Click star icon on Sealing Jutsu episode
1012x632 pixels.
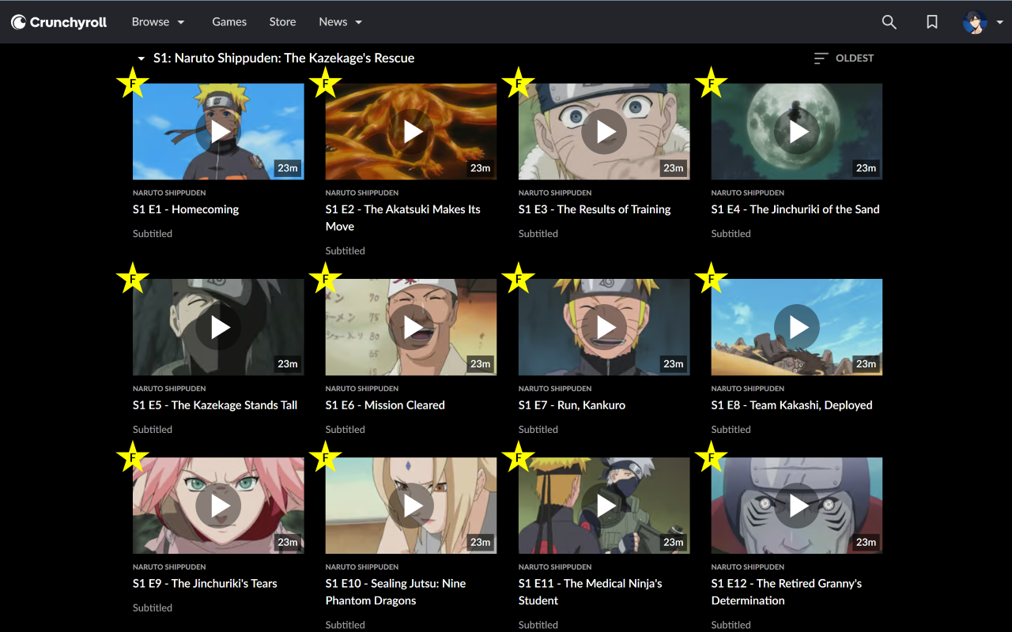[x=326, y=457]
